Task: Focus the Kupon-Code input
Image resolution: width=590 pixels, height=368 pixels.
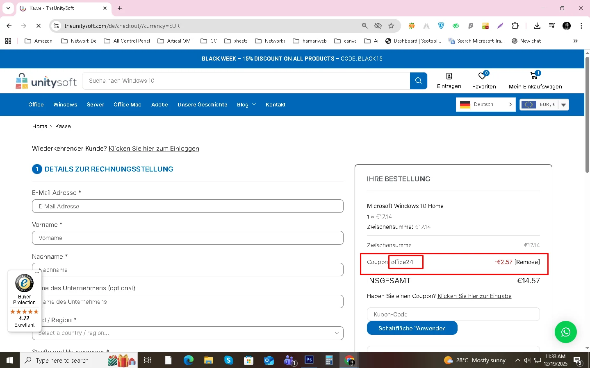Action: tap(453, 314)
